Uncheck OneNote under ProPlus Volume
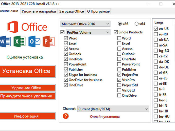 [x=66, y=59]
